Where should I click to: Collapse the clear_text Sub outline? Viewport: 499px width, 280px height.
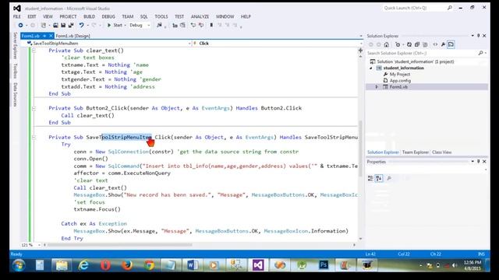[34, 51]
